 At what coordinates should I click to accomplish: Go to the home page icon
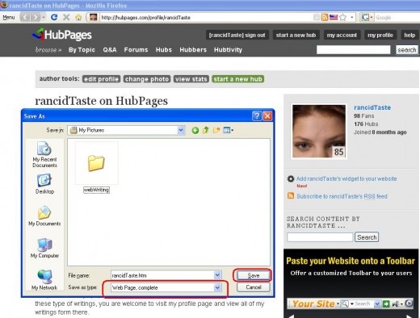(78, 18)
